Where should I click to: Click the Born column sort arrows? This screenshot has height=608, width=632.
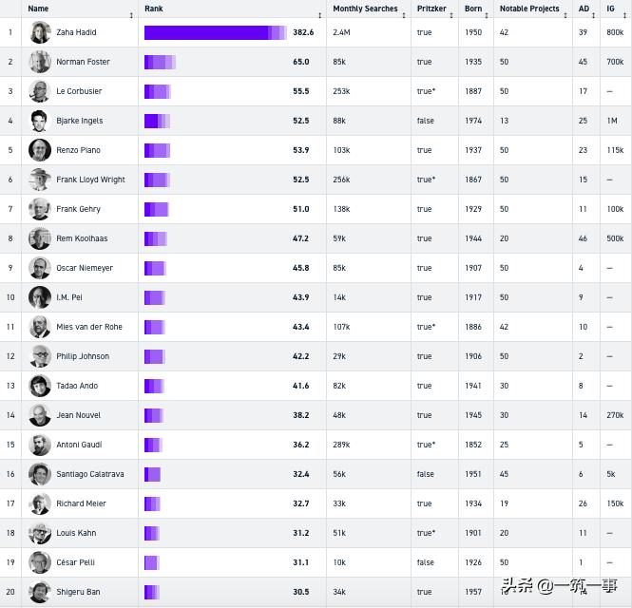pos(487,15)
